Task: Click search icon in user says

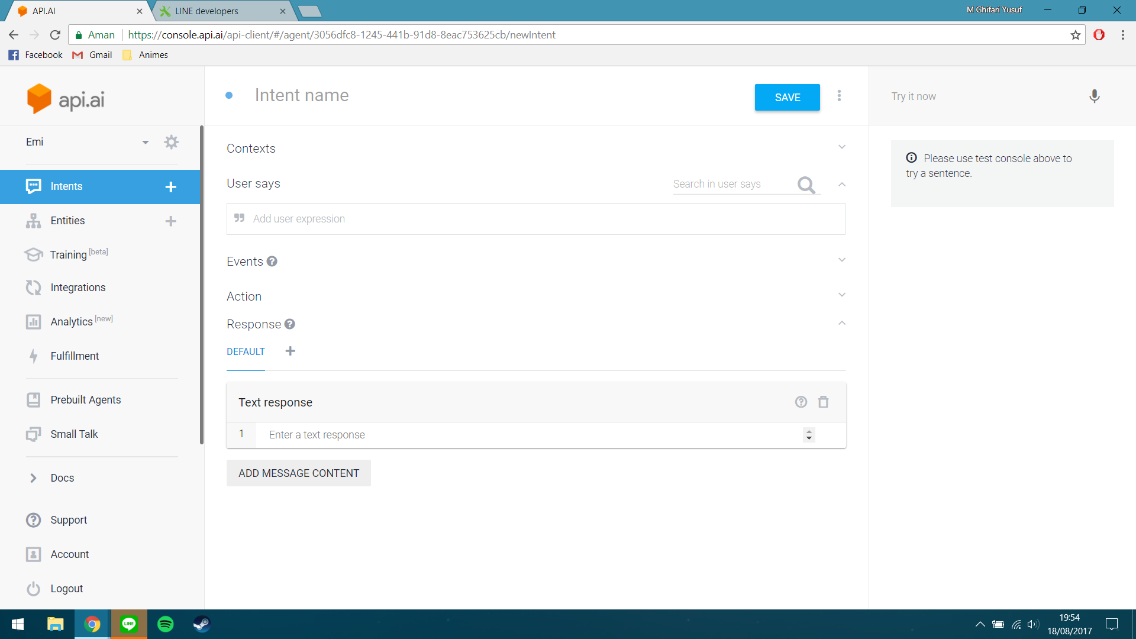Action: pyautogui.click(x=806, y=185)
